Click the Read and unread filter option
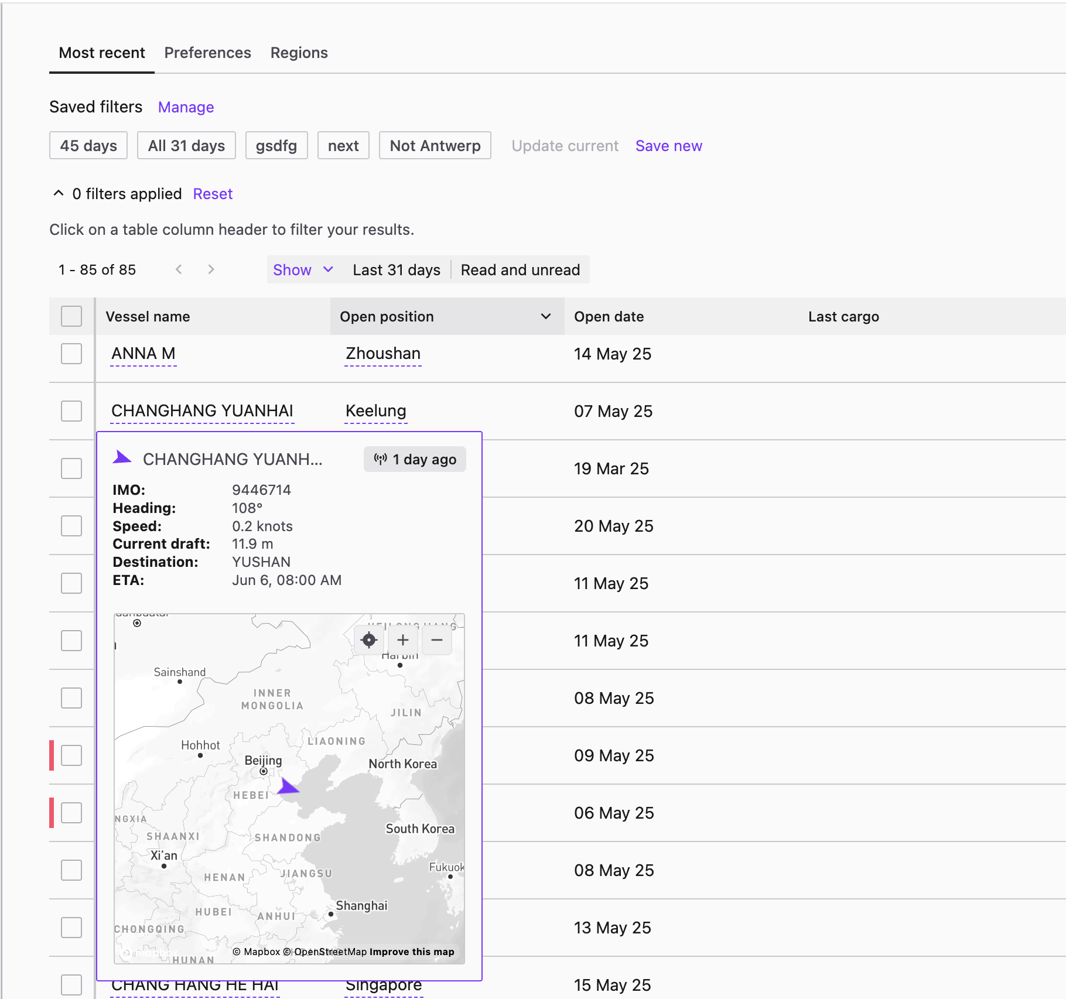 pyautogui.click(x=521, y=269)
